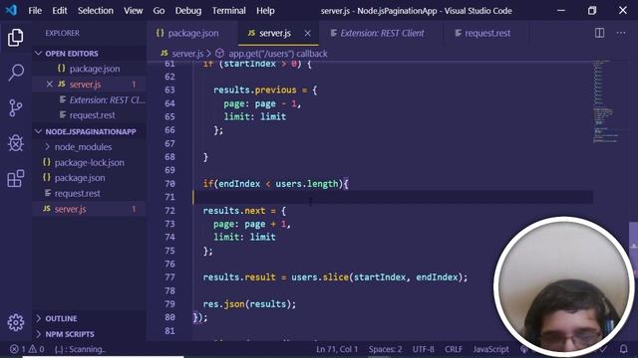Open the Terminal menu

(228, 11)
